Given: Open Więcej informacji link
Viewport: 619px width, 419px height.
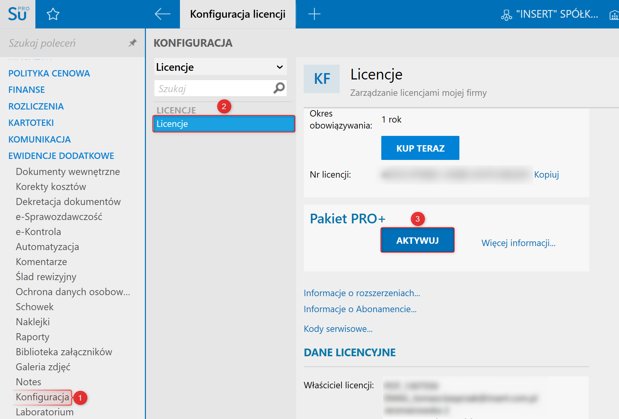Looking at the screenshot, I should click(x=518, y=243).
